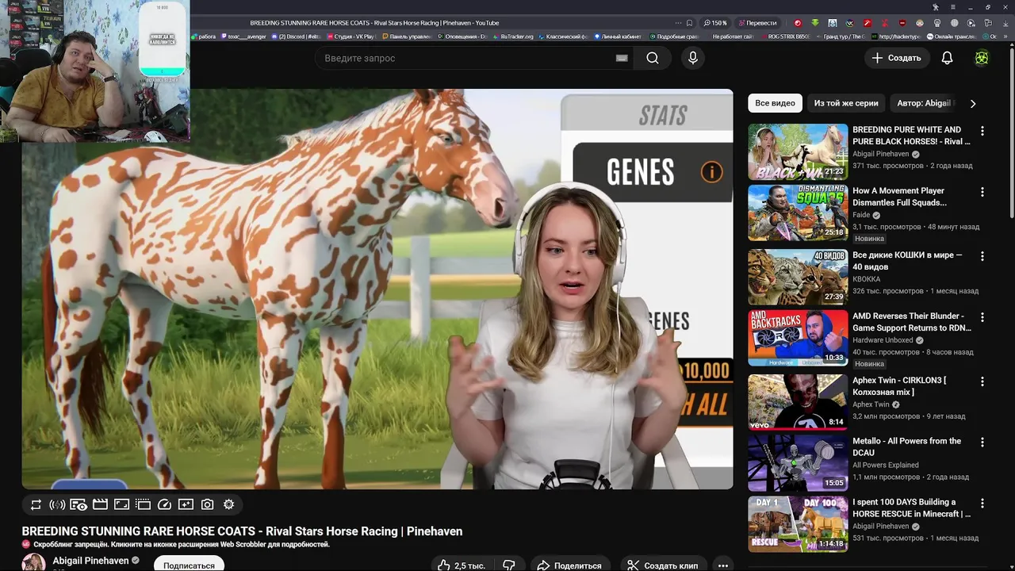Click the Web Scrobbler notice icon

(26, 545)
